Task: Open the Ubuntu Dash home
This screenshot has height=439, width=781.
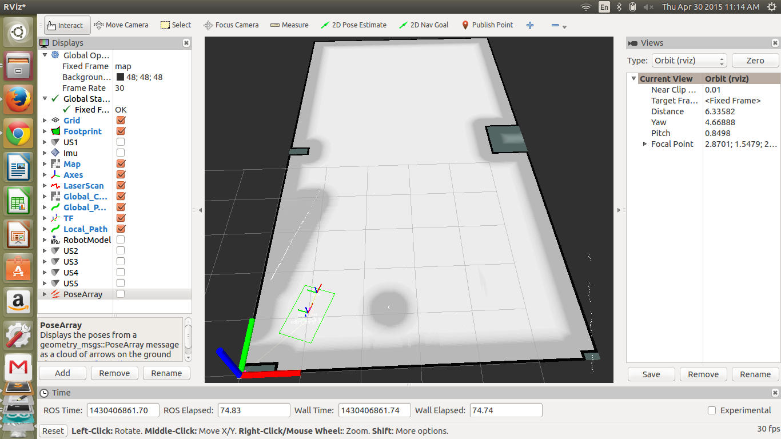Action: click(x=18, y=32)
